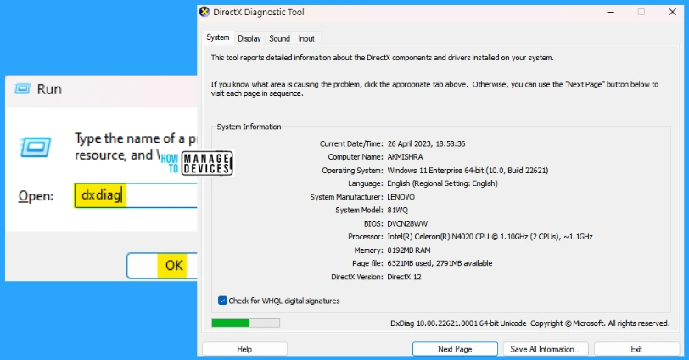
Task: Click the Current Date/Time value 26 April 2023
Action: 426,143
